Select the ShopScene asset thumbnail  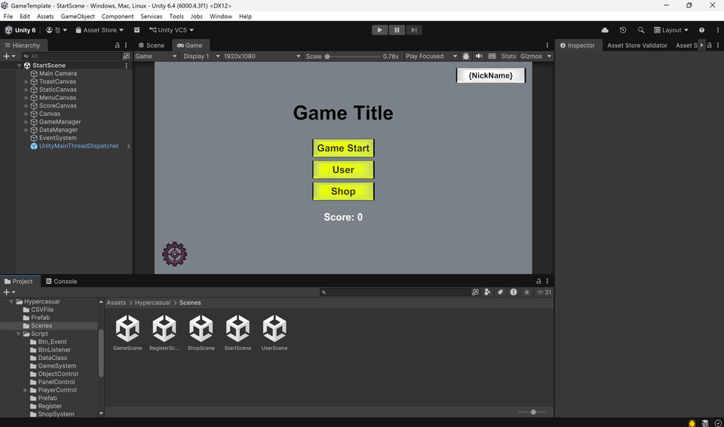pos(201,332)
